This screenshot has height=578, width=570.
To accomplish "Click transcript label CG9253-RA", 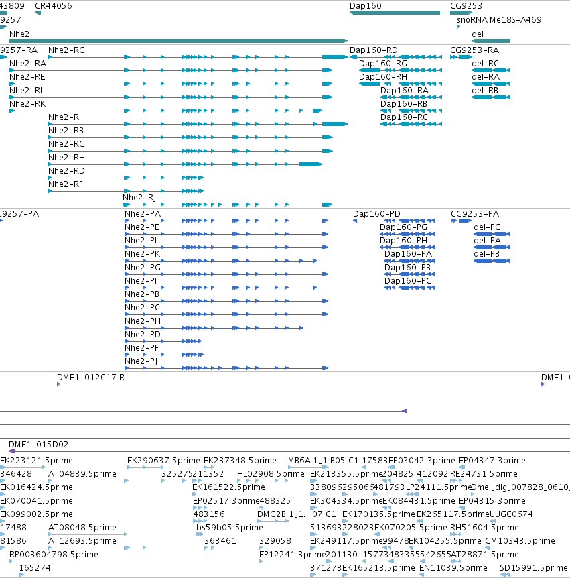I will (474, 50).
